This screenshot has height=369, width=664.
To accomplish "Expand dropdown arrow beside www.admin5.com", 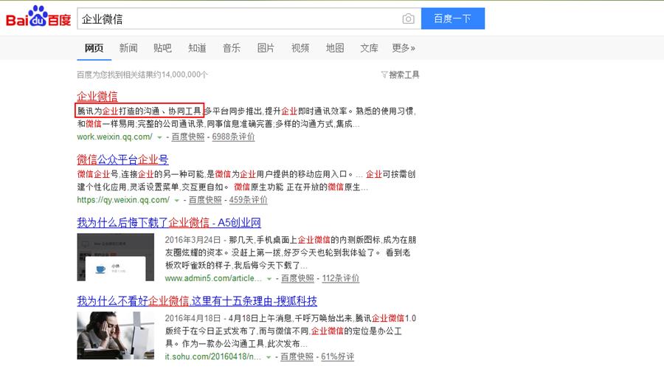I will 269,279.
